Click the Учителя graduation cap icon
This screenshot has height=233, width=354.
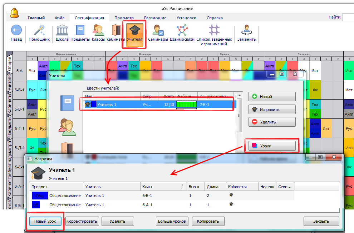pyautogui.click(x=134, y=30)
